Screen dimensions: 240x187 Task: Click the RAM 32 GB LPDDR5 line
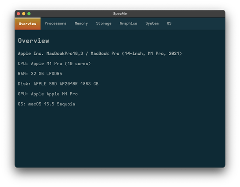point(40,74)
